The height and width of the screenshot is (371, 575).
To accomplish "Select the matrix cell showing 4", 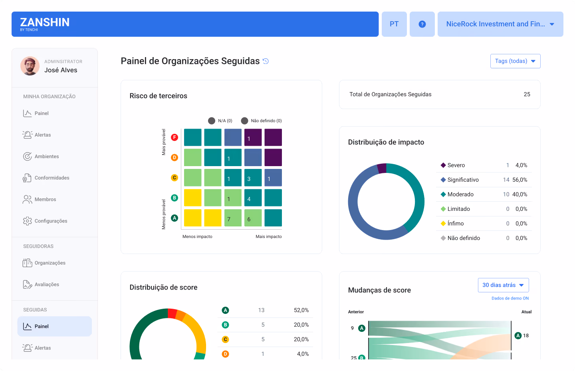I will pyautogui.click(x=253, y=198).
